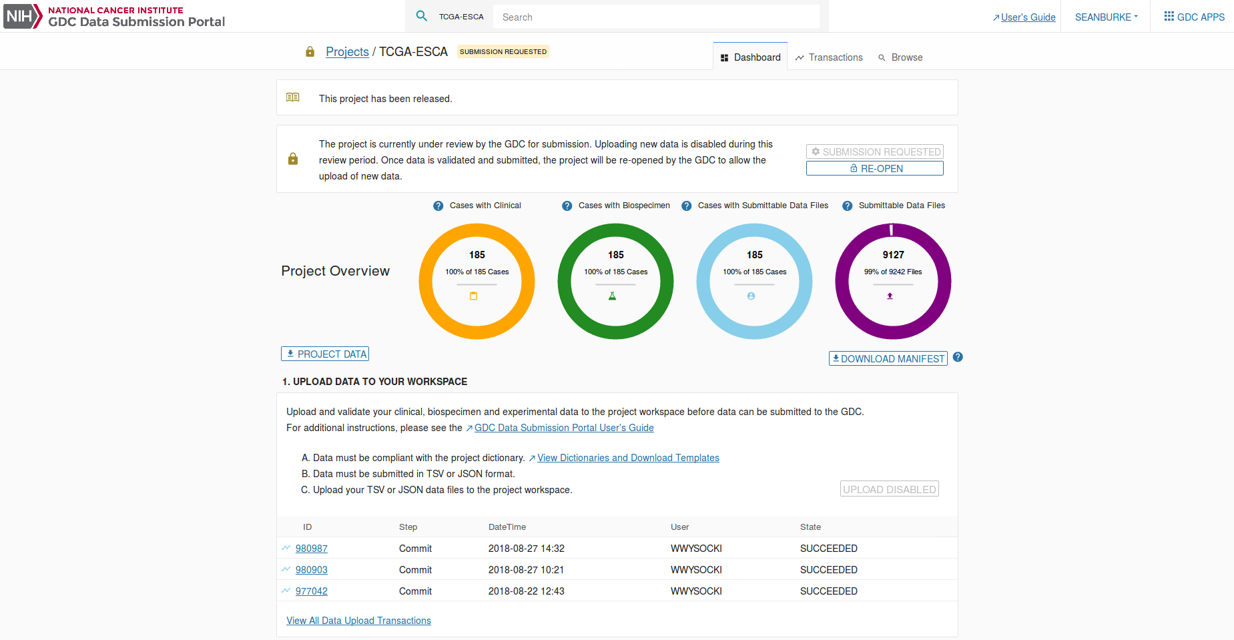
Task: Click the GDC APPS grid icon
Action: tap(1169, 17)
